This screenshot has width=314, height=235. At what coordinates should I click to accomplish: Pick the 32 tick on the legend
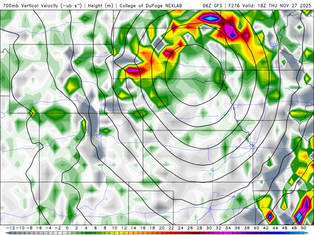[219, 228]
